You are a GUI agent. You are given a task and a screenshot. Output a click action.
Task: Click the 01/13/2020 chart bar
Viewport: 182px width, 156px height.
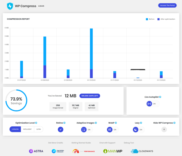pyautogui.click(x=161, y=75)
